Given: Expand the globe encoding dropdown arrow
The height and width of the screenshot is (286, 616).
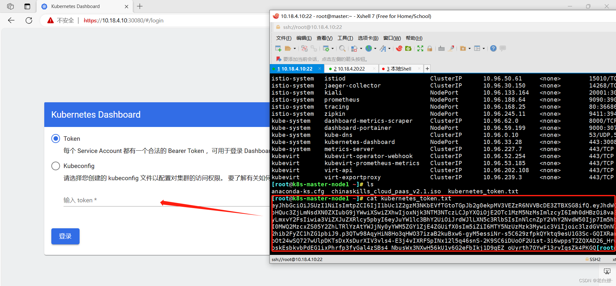Looking at the screenshot, I should point(375,48).
